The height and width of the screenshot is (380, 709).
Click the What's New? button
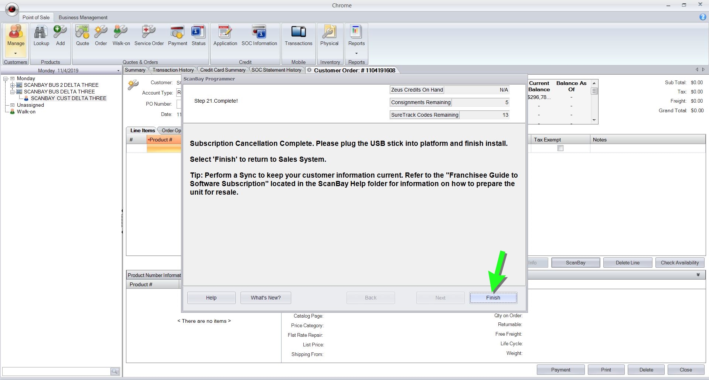click(x=265, y=298)
